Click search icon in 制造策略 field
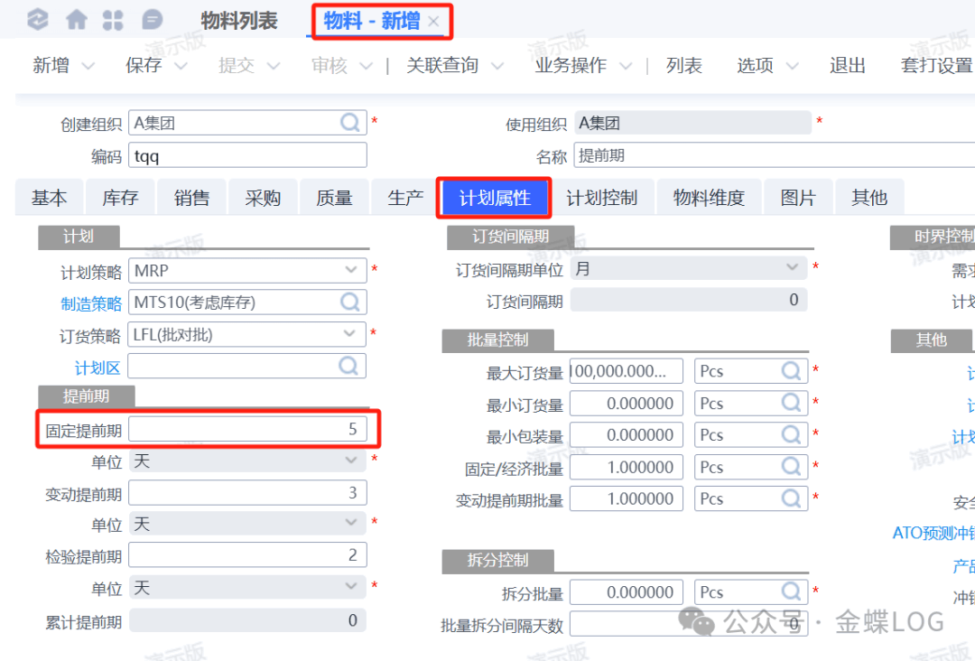 [349, 302]
